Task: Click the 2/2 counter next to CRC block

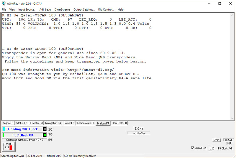Action: (x=50, y=129)
